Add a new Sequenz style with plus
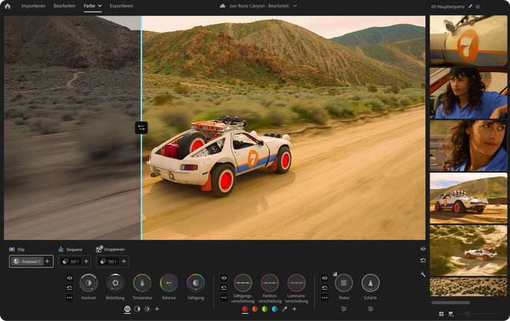This screenshot has width=510, height=321. (x=86, y=261)
